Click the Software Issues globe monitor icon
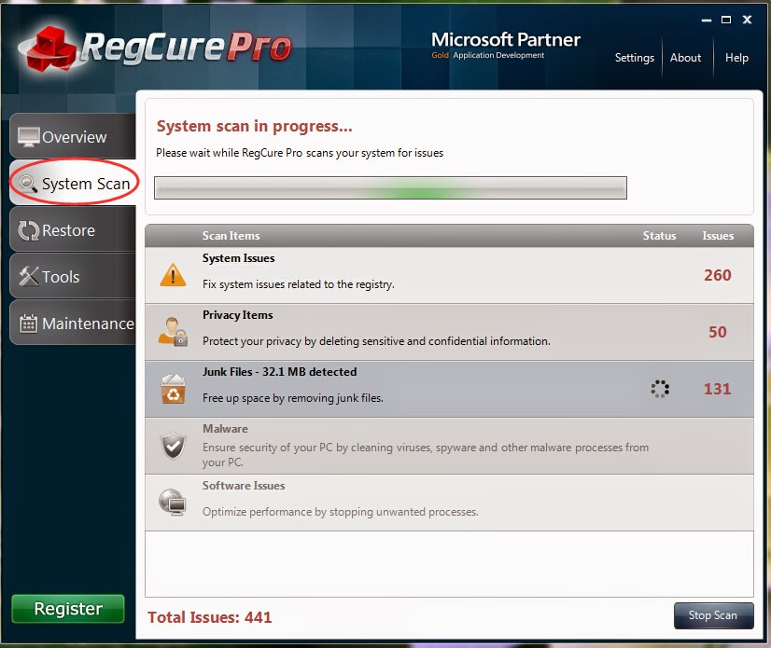Viewport: 771px width, 648px height. coord(173,503)
